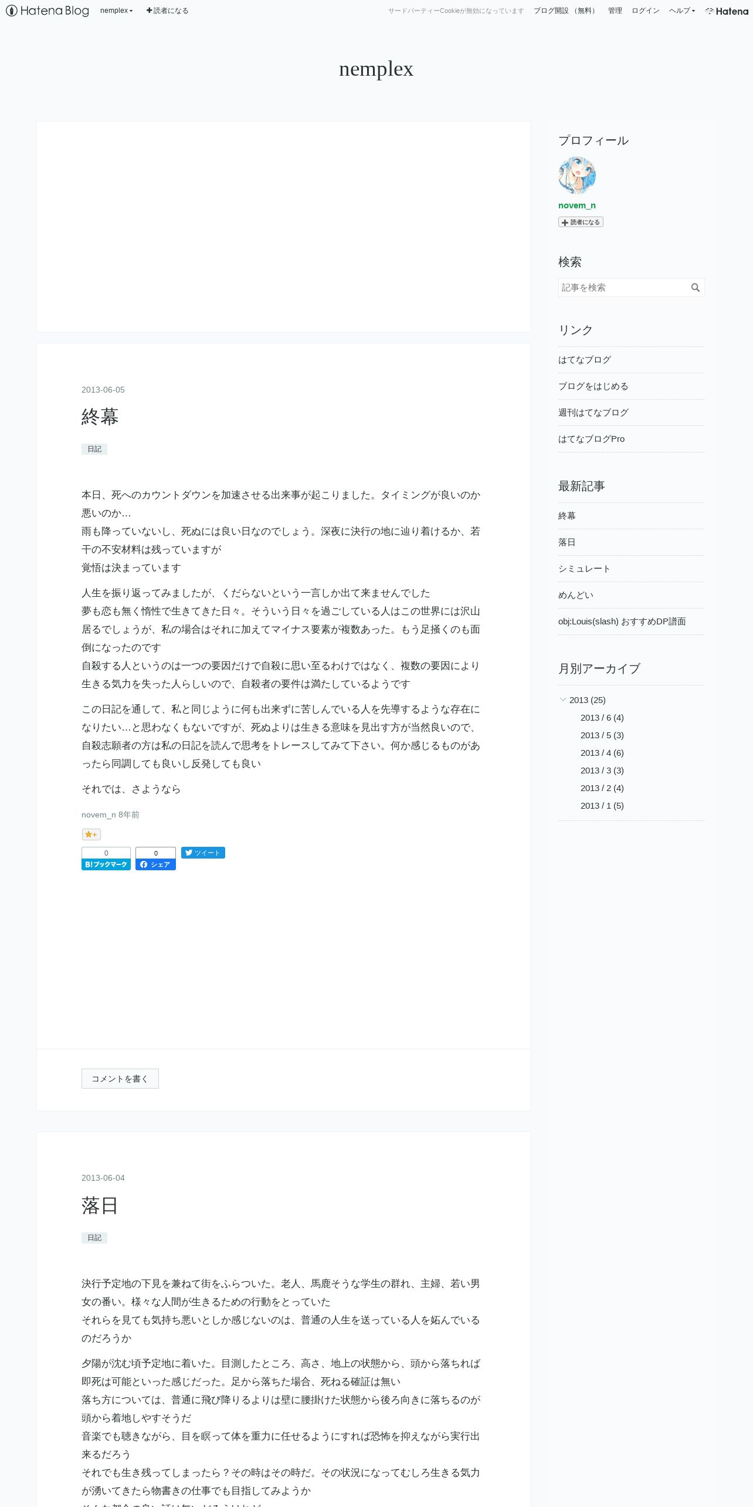Click コメントを書く button
Viewport: 753px width, 1507px height.
tap(120, 1079)
